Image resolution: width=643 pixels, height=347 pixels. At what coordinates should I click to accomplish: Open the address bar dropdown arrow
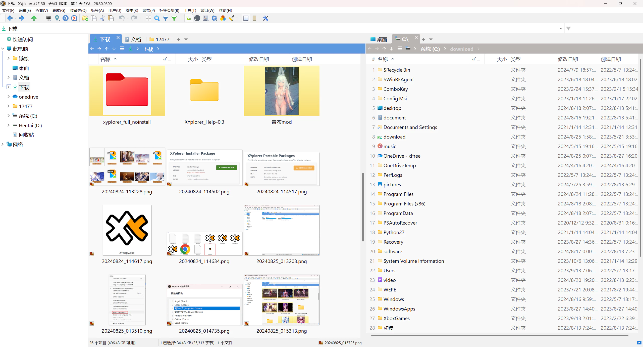tap(561, 28)
